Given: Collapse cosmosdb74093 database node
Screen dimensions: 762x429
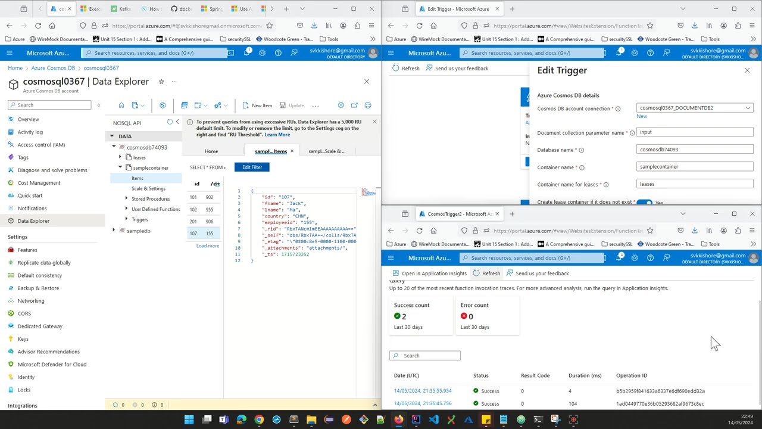Looking at the screenshot, I should point(114,147).
